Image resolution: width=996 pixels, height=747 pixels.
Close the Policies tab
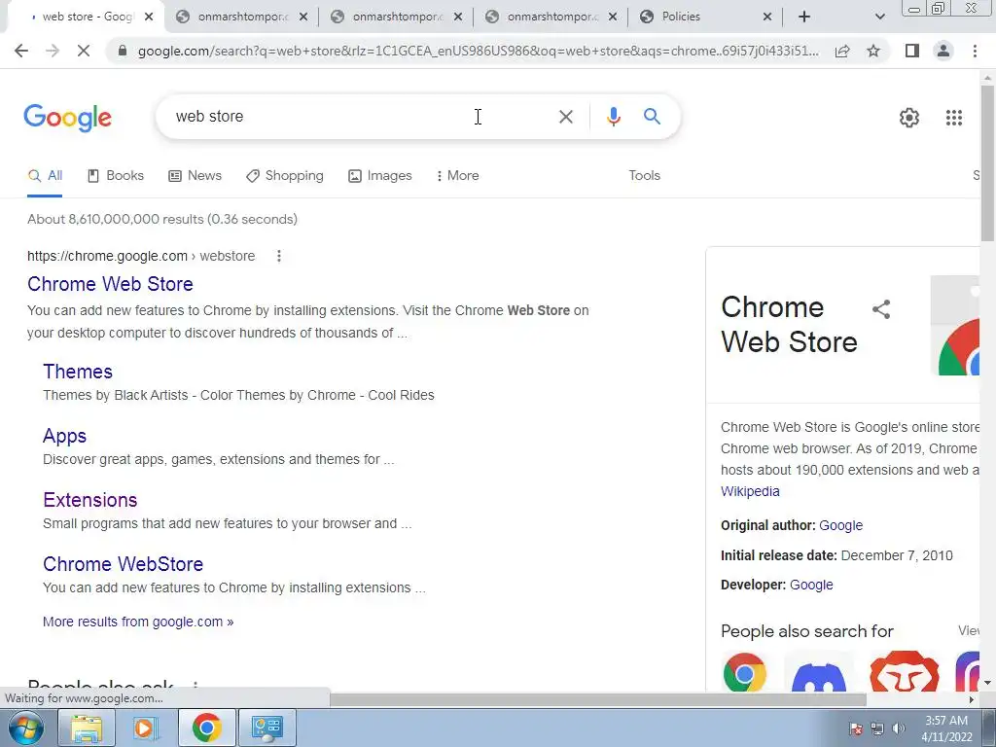(x=766, y=17)
